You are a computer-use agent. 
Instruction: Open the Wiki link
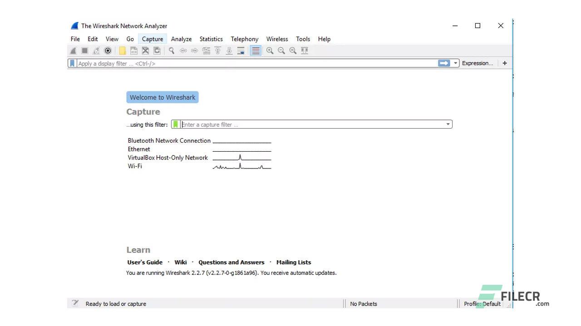tap(181, 262)
